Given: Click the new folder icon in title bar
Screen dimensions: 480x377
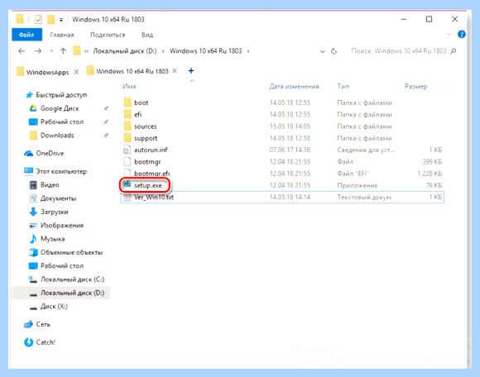Looking at the screenshot, I should (50, 20).
